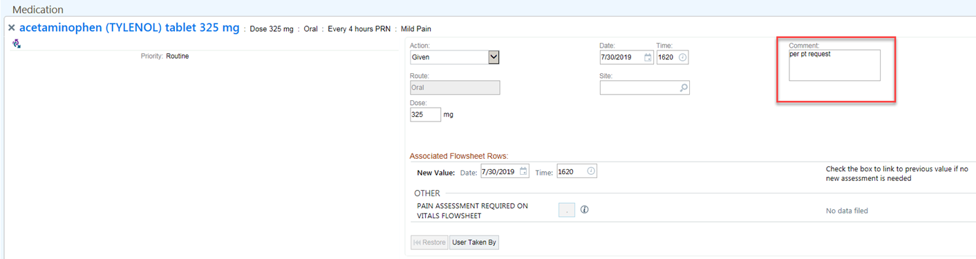Open calendar picker for New Value Date
Screen dimensions: 976x259
pyautogui.click(x=524, y=171)
